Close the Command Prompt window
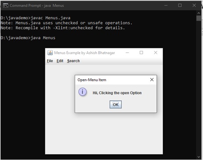The width and height of the screenshot is (203, 160). 194,6
